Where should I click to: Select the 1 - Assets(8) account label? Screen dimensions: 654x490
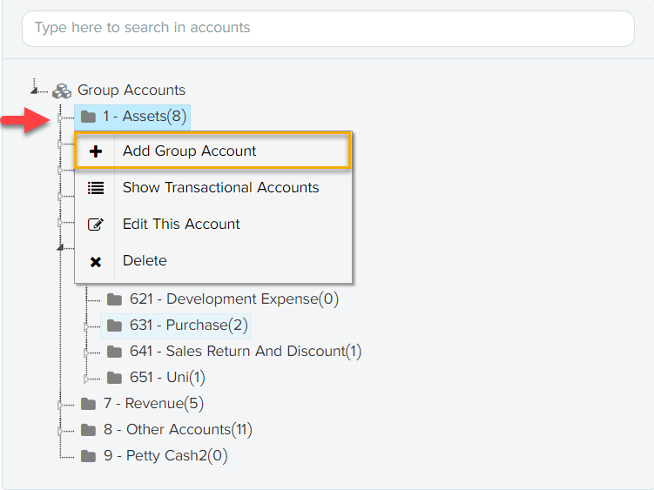pos(145,117)
